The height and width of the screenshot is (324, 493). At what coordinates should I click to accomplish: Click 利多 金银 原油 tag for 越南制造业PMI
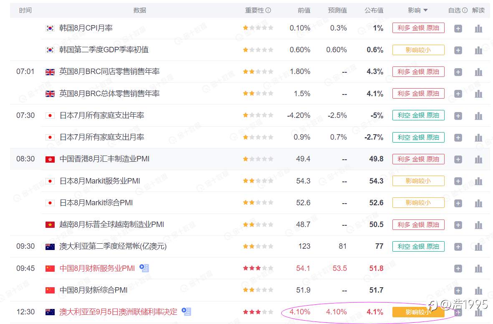(x=418, y=225)
